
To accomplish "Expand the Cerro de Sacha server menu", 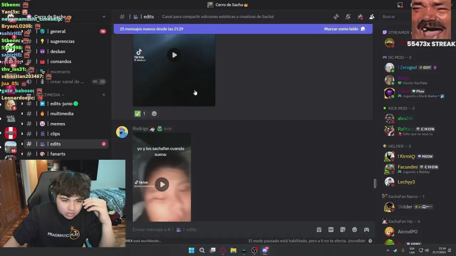I will point(104,17).
